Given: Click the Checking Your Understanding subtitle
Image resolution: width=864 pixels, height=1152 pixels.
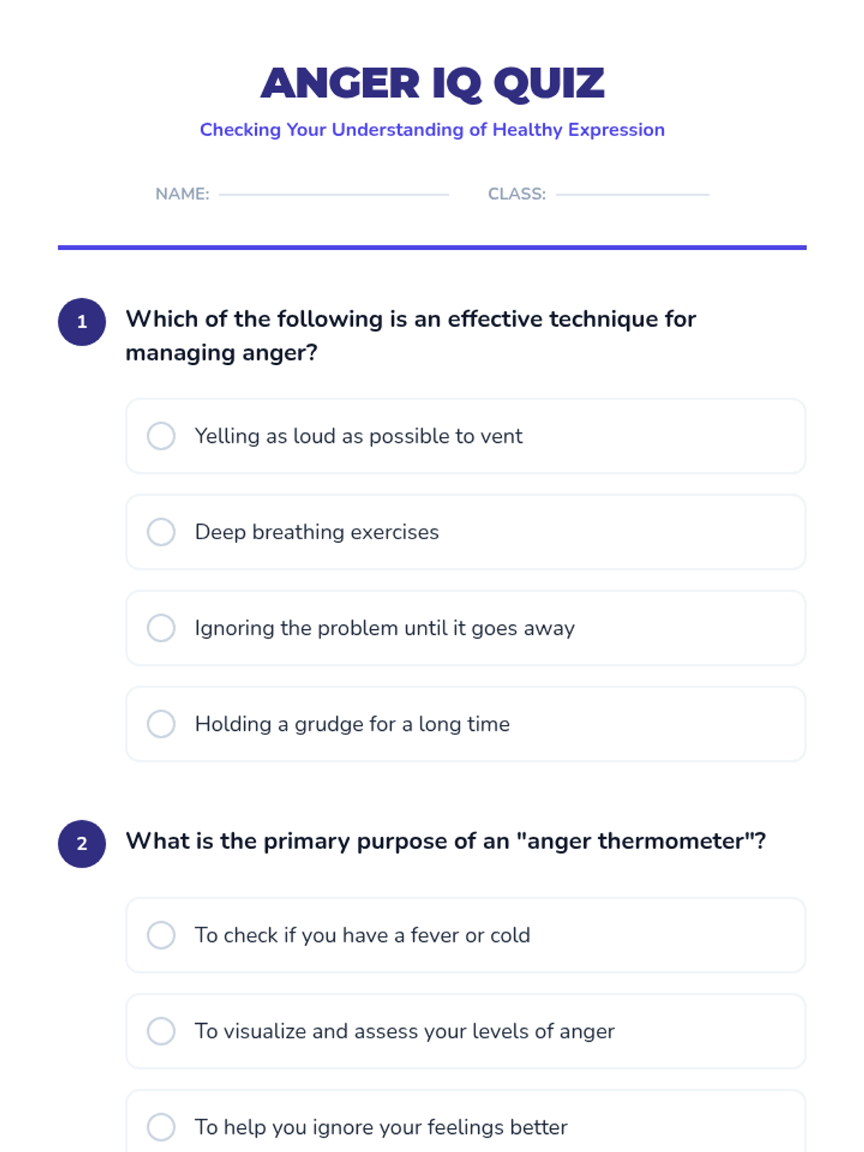Looking at the screenshot, I should click(432, 130).
